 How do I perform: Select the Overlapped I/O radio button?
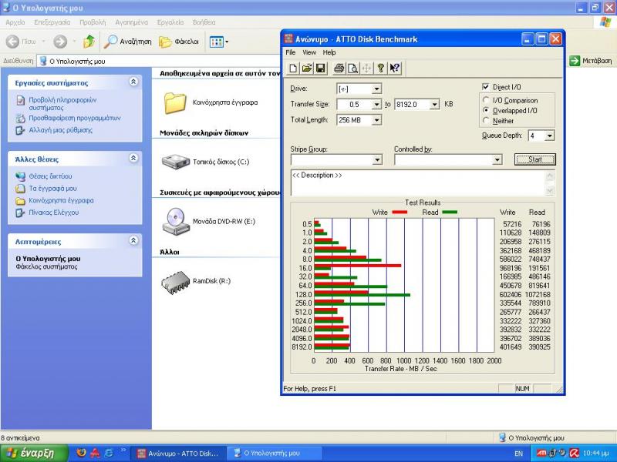point(486,110)
